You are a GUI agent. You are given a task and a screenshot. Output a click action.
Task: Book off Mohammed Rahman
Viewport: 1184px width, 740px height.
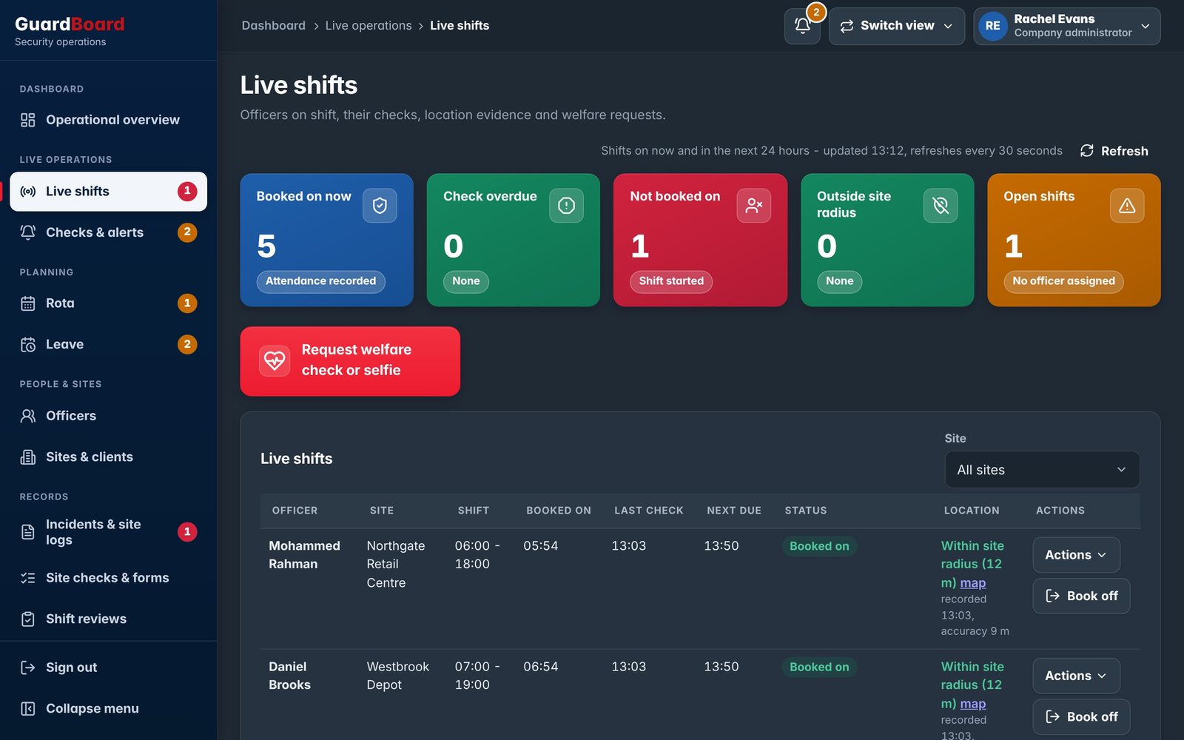pyautogui.click(x=1081, y=596)
